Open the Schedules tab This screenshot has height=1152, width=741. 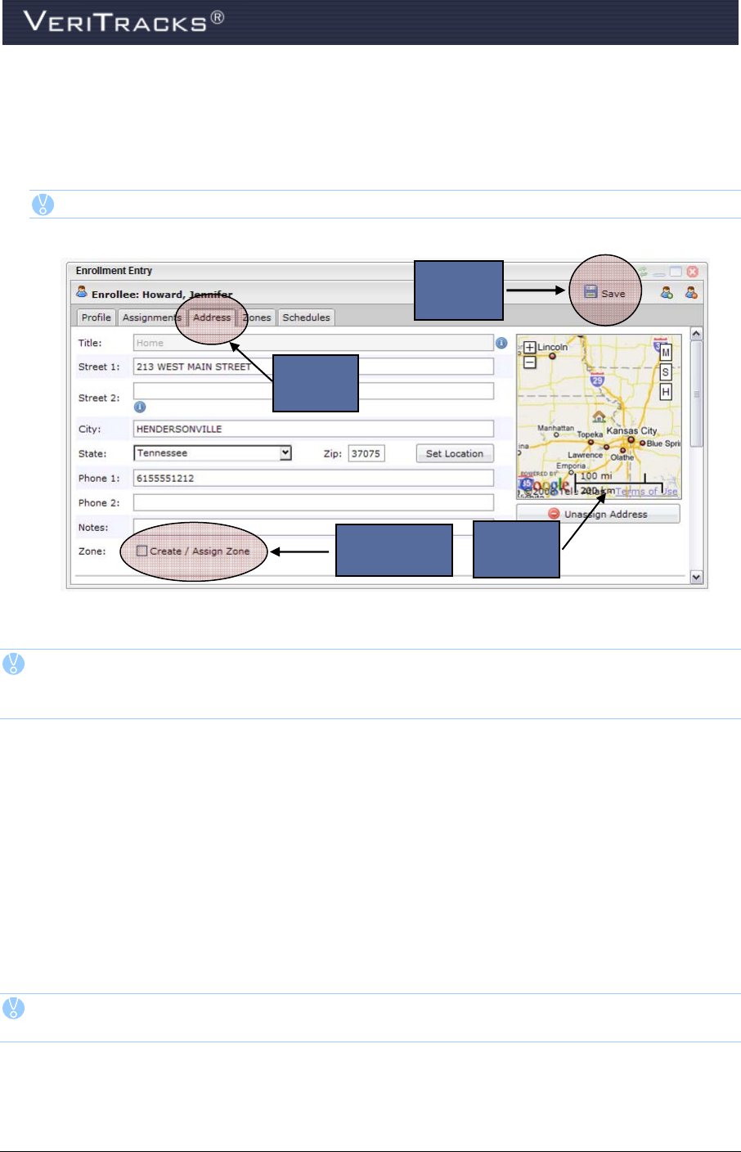[306, 317]
